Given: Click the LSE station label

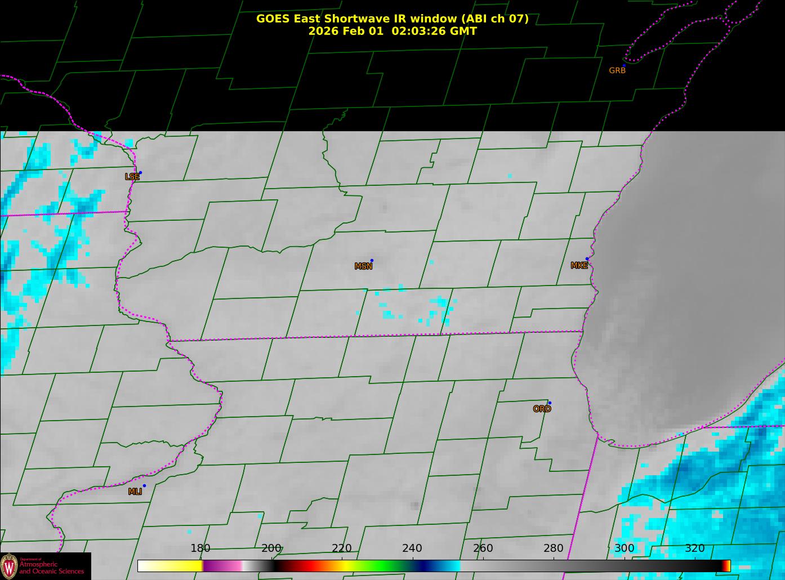Looking at the screenshot, I should 132,176.
